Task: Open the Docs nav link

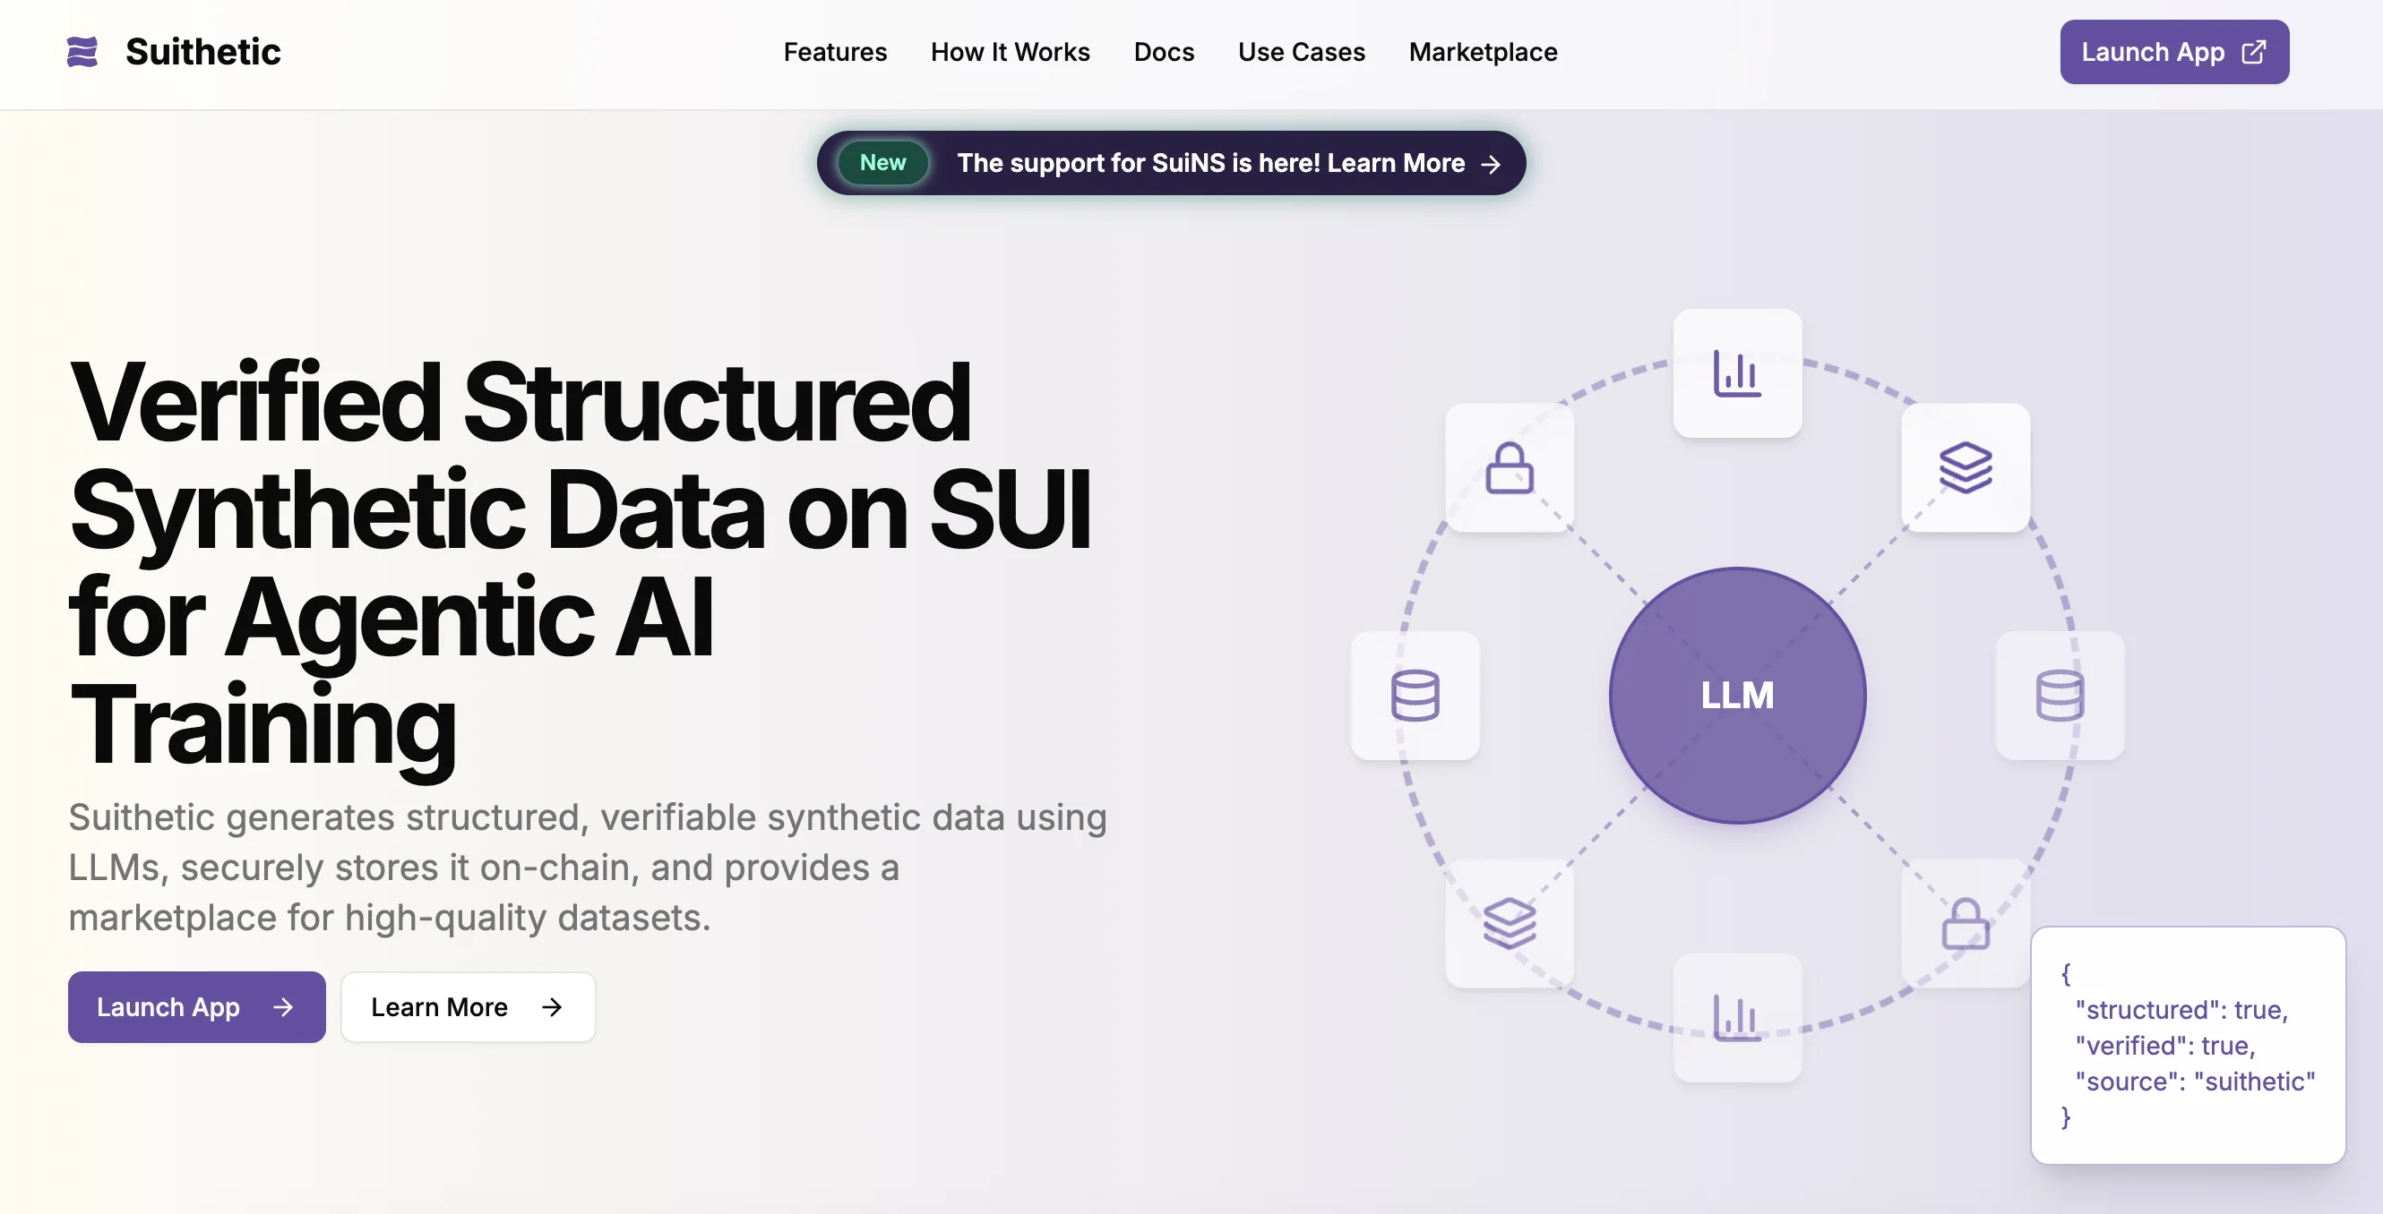Action: coord(1164,52)
